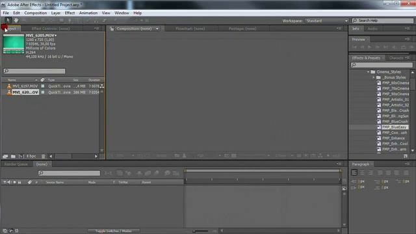Open the Workspace dropdown

pos(327,21)
